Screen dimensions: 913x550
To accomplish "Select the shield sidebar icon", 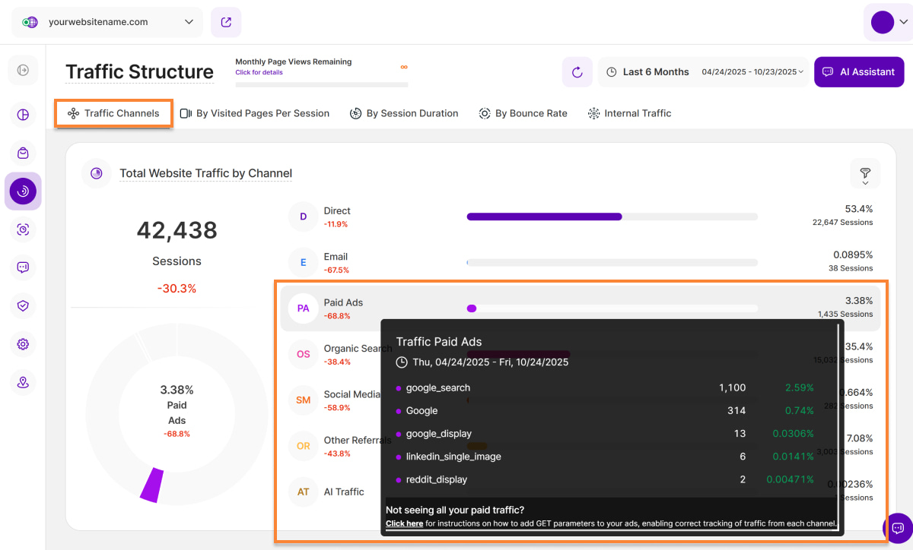I will tap(23, 305).
